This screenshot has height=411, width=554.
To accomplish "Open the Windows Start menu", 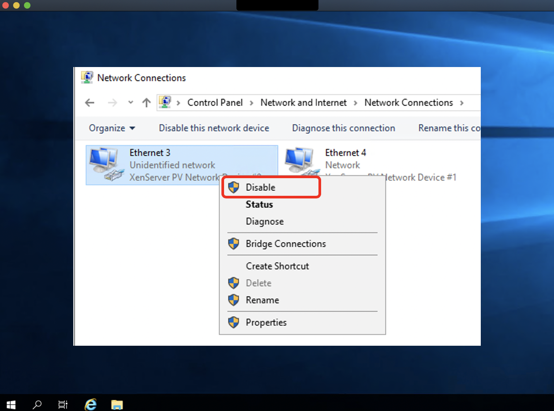I will [x=11, y=404].
